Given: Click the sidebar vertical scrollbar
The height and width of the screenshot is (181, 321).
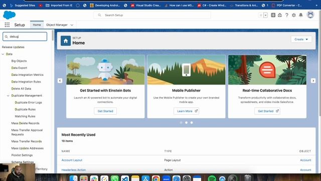Looking at the screenshot, I should (53, 35).
